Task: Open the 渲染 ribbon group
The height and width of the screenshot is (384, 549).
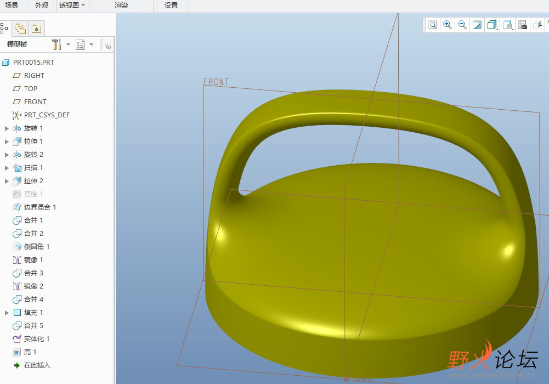Action: (121, 5)
